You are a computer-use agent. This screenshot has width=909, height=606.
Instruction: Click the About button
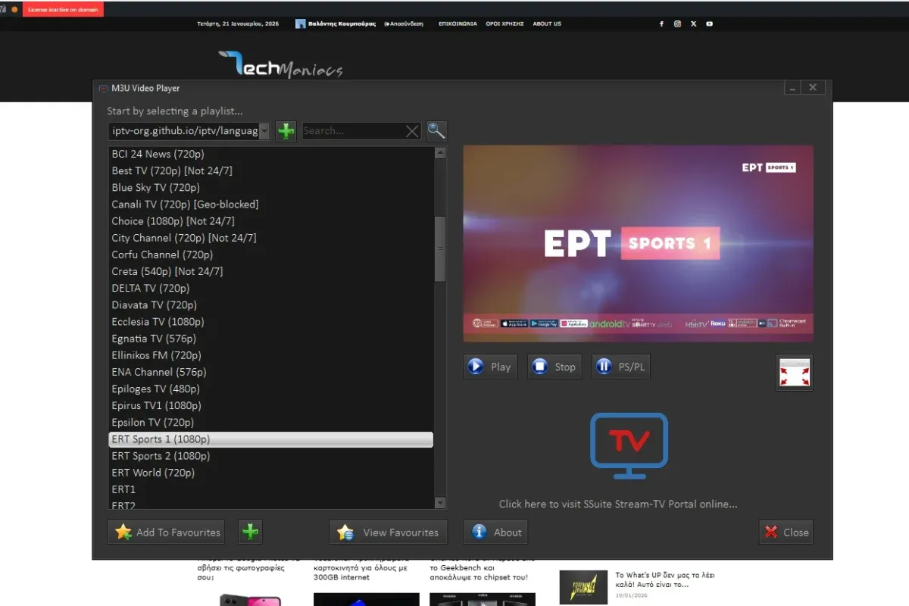click(x=495, y=532)
